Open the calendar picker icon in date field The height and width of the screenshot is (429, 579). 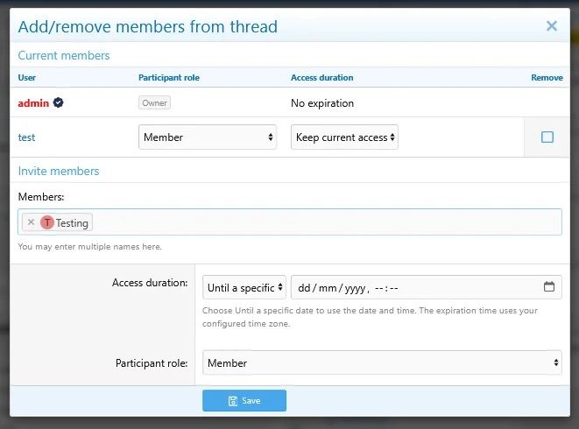(x=549, y=286)
